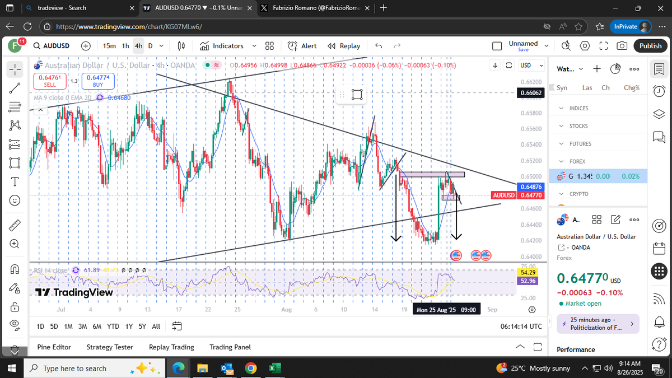
Task: Create an Alert from the toolbar
Action: [x=302, y=46]
